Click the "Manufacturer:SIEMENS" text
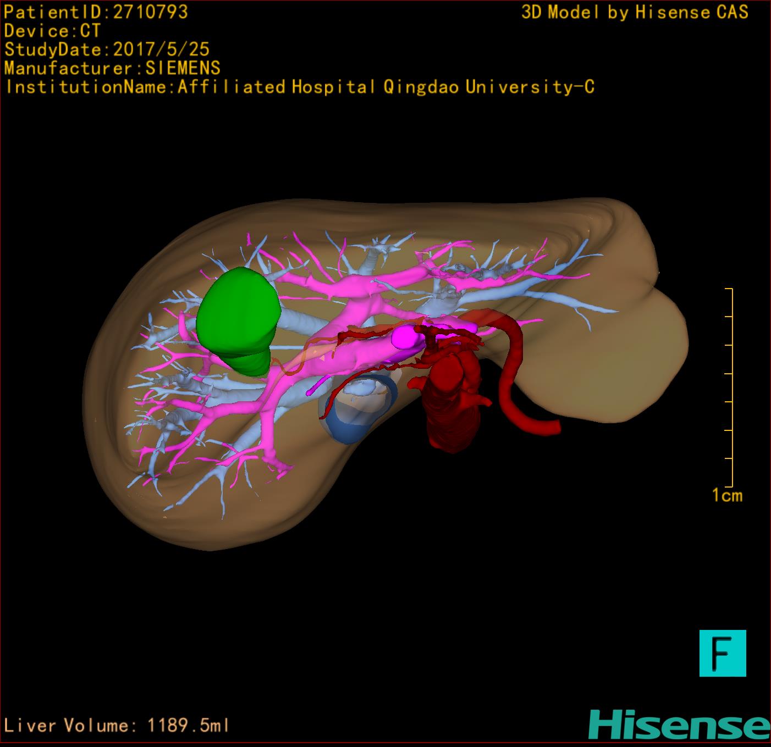The height and width of the screenshot is (747, 771). click(112, 68)
